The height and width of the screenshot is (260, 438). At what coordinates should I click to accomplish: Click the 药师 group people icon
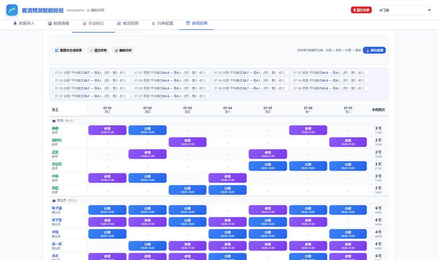(x=54, y=121)
